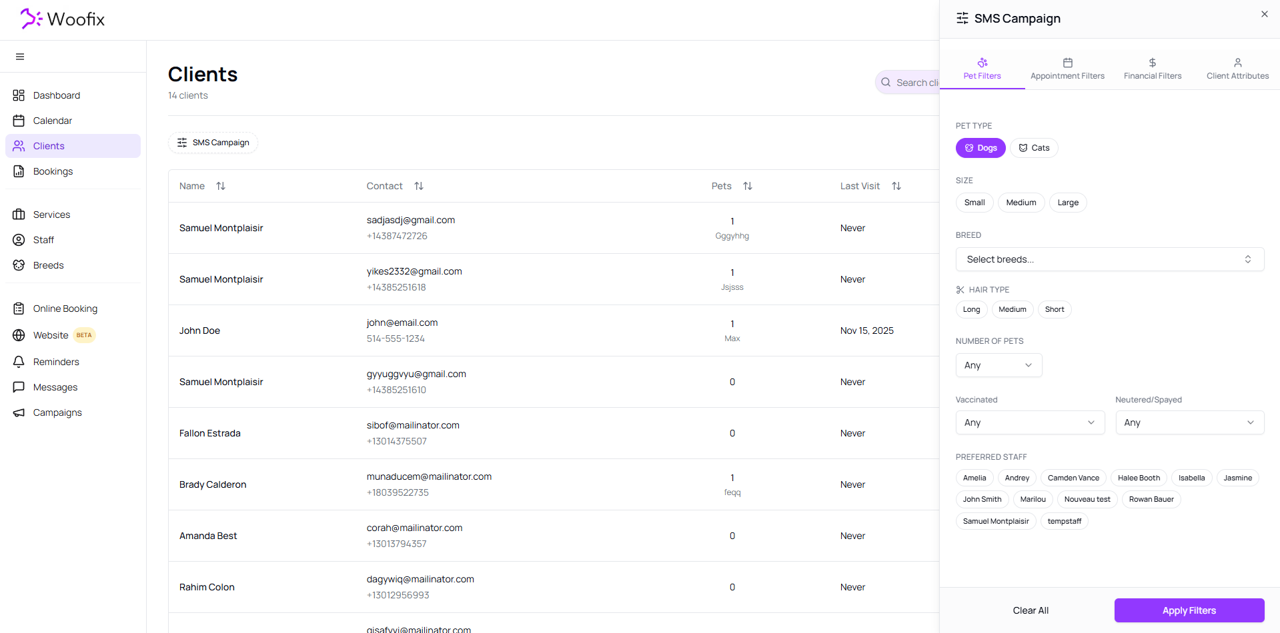
Task: Switch to Appointment Filters tab
Action: [1067, 69]
